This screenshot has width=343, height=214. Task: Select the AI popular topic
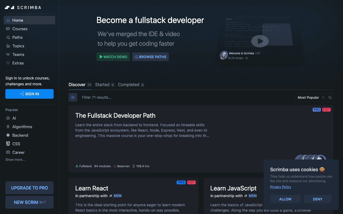tap(29, 118)
